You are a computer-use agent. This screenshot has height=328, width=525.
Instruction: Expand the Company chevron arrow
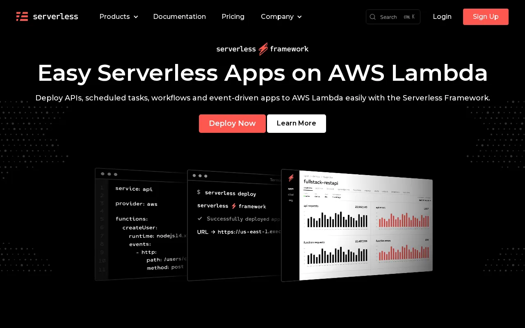299,17
